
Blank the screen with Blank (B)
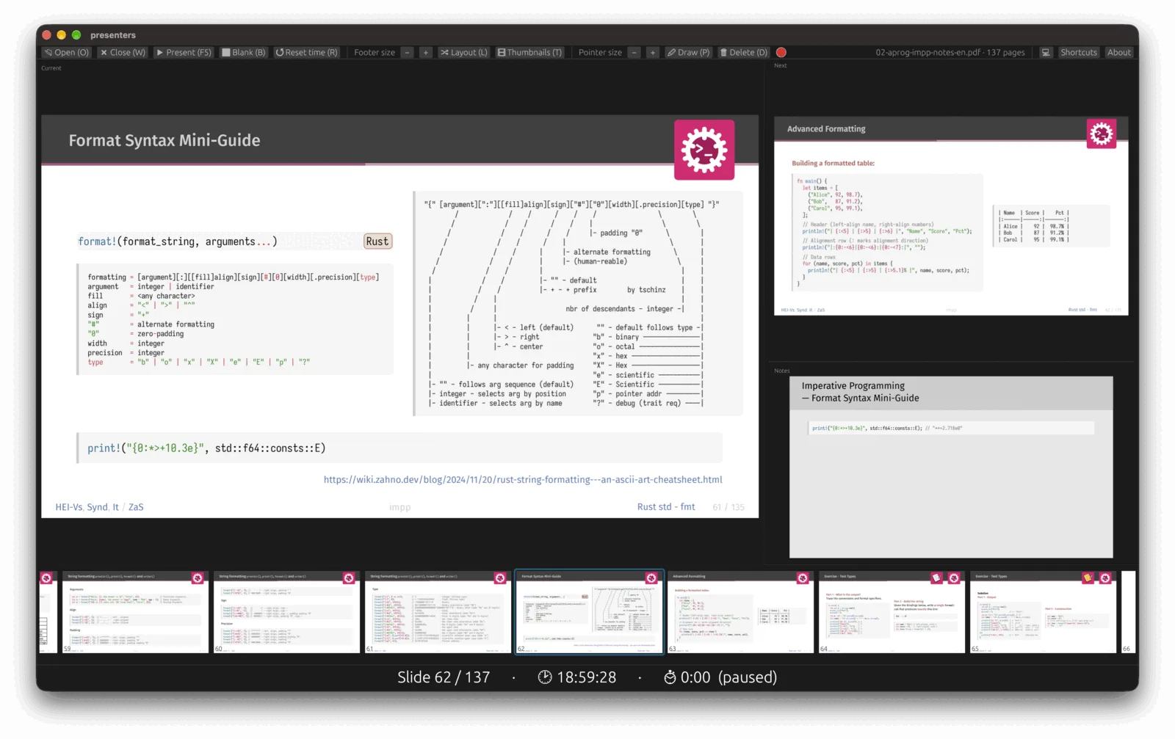coord(244,52)
